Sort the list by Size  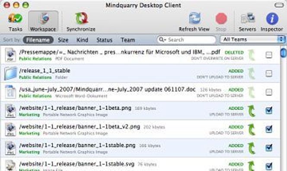click(x=63, y=40)
